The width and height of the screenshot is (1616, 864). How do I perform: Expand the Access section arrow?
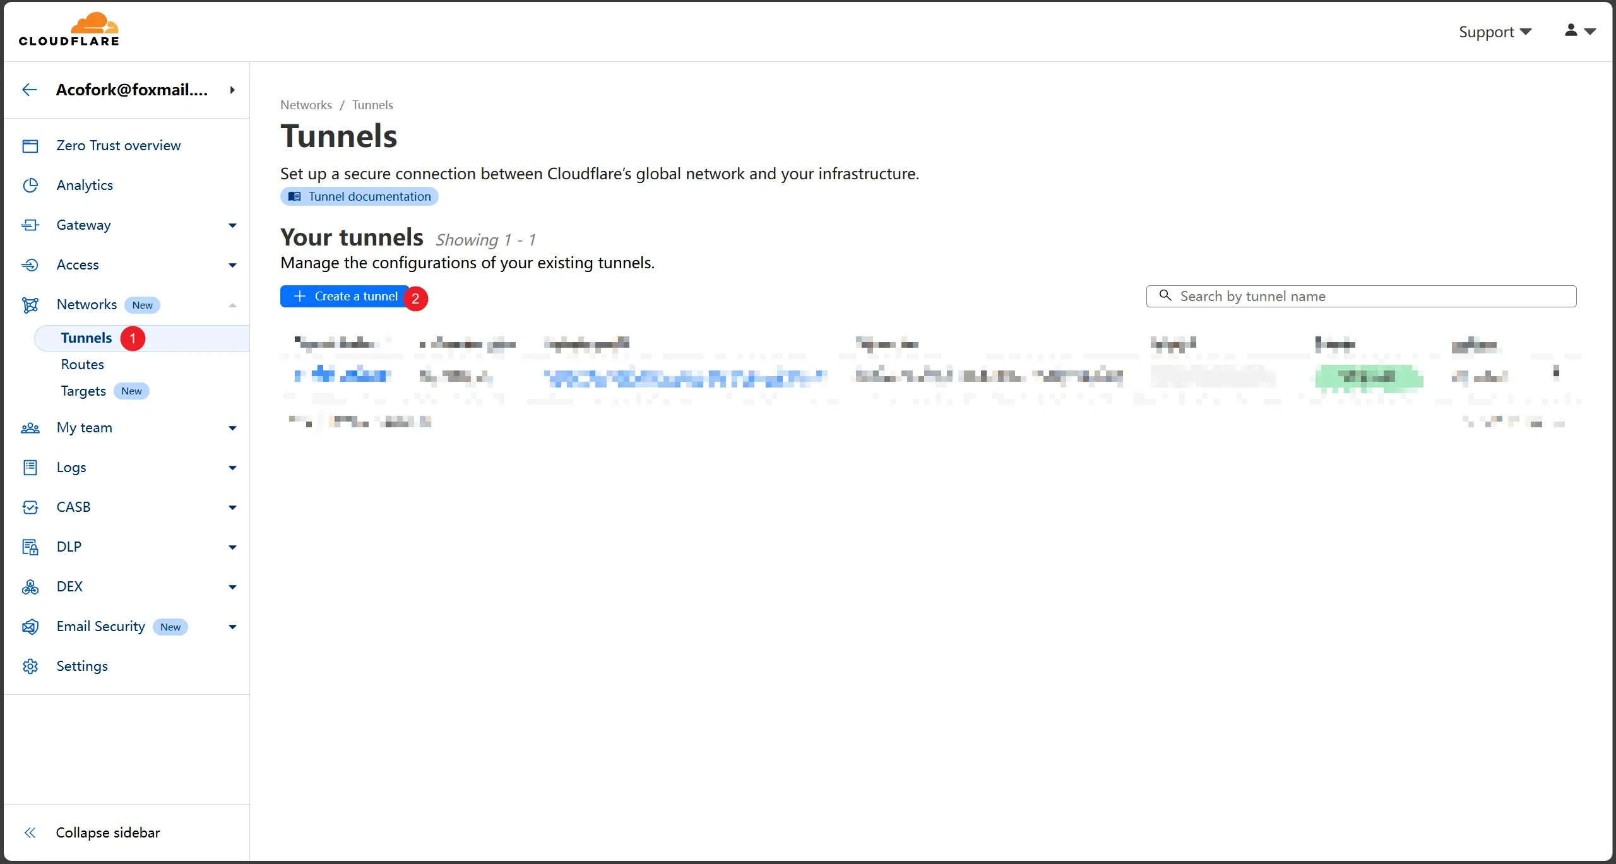pyautogui.click(x=232, y=265)
